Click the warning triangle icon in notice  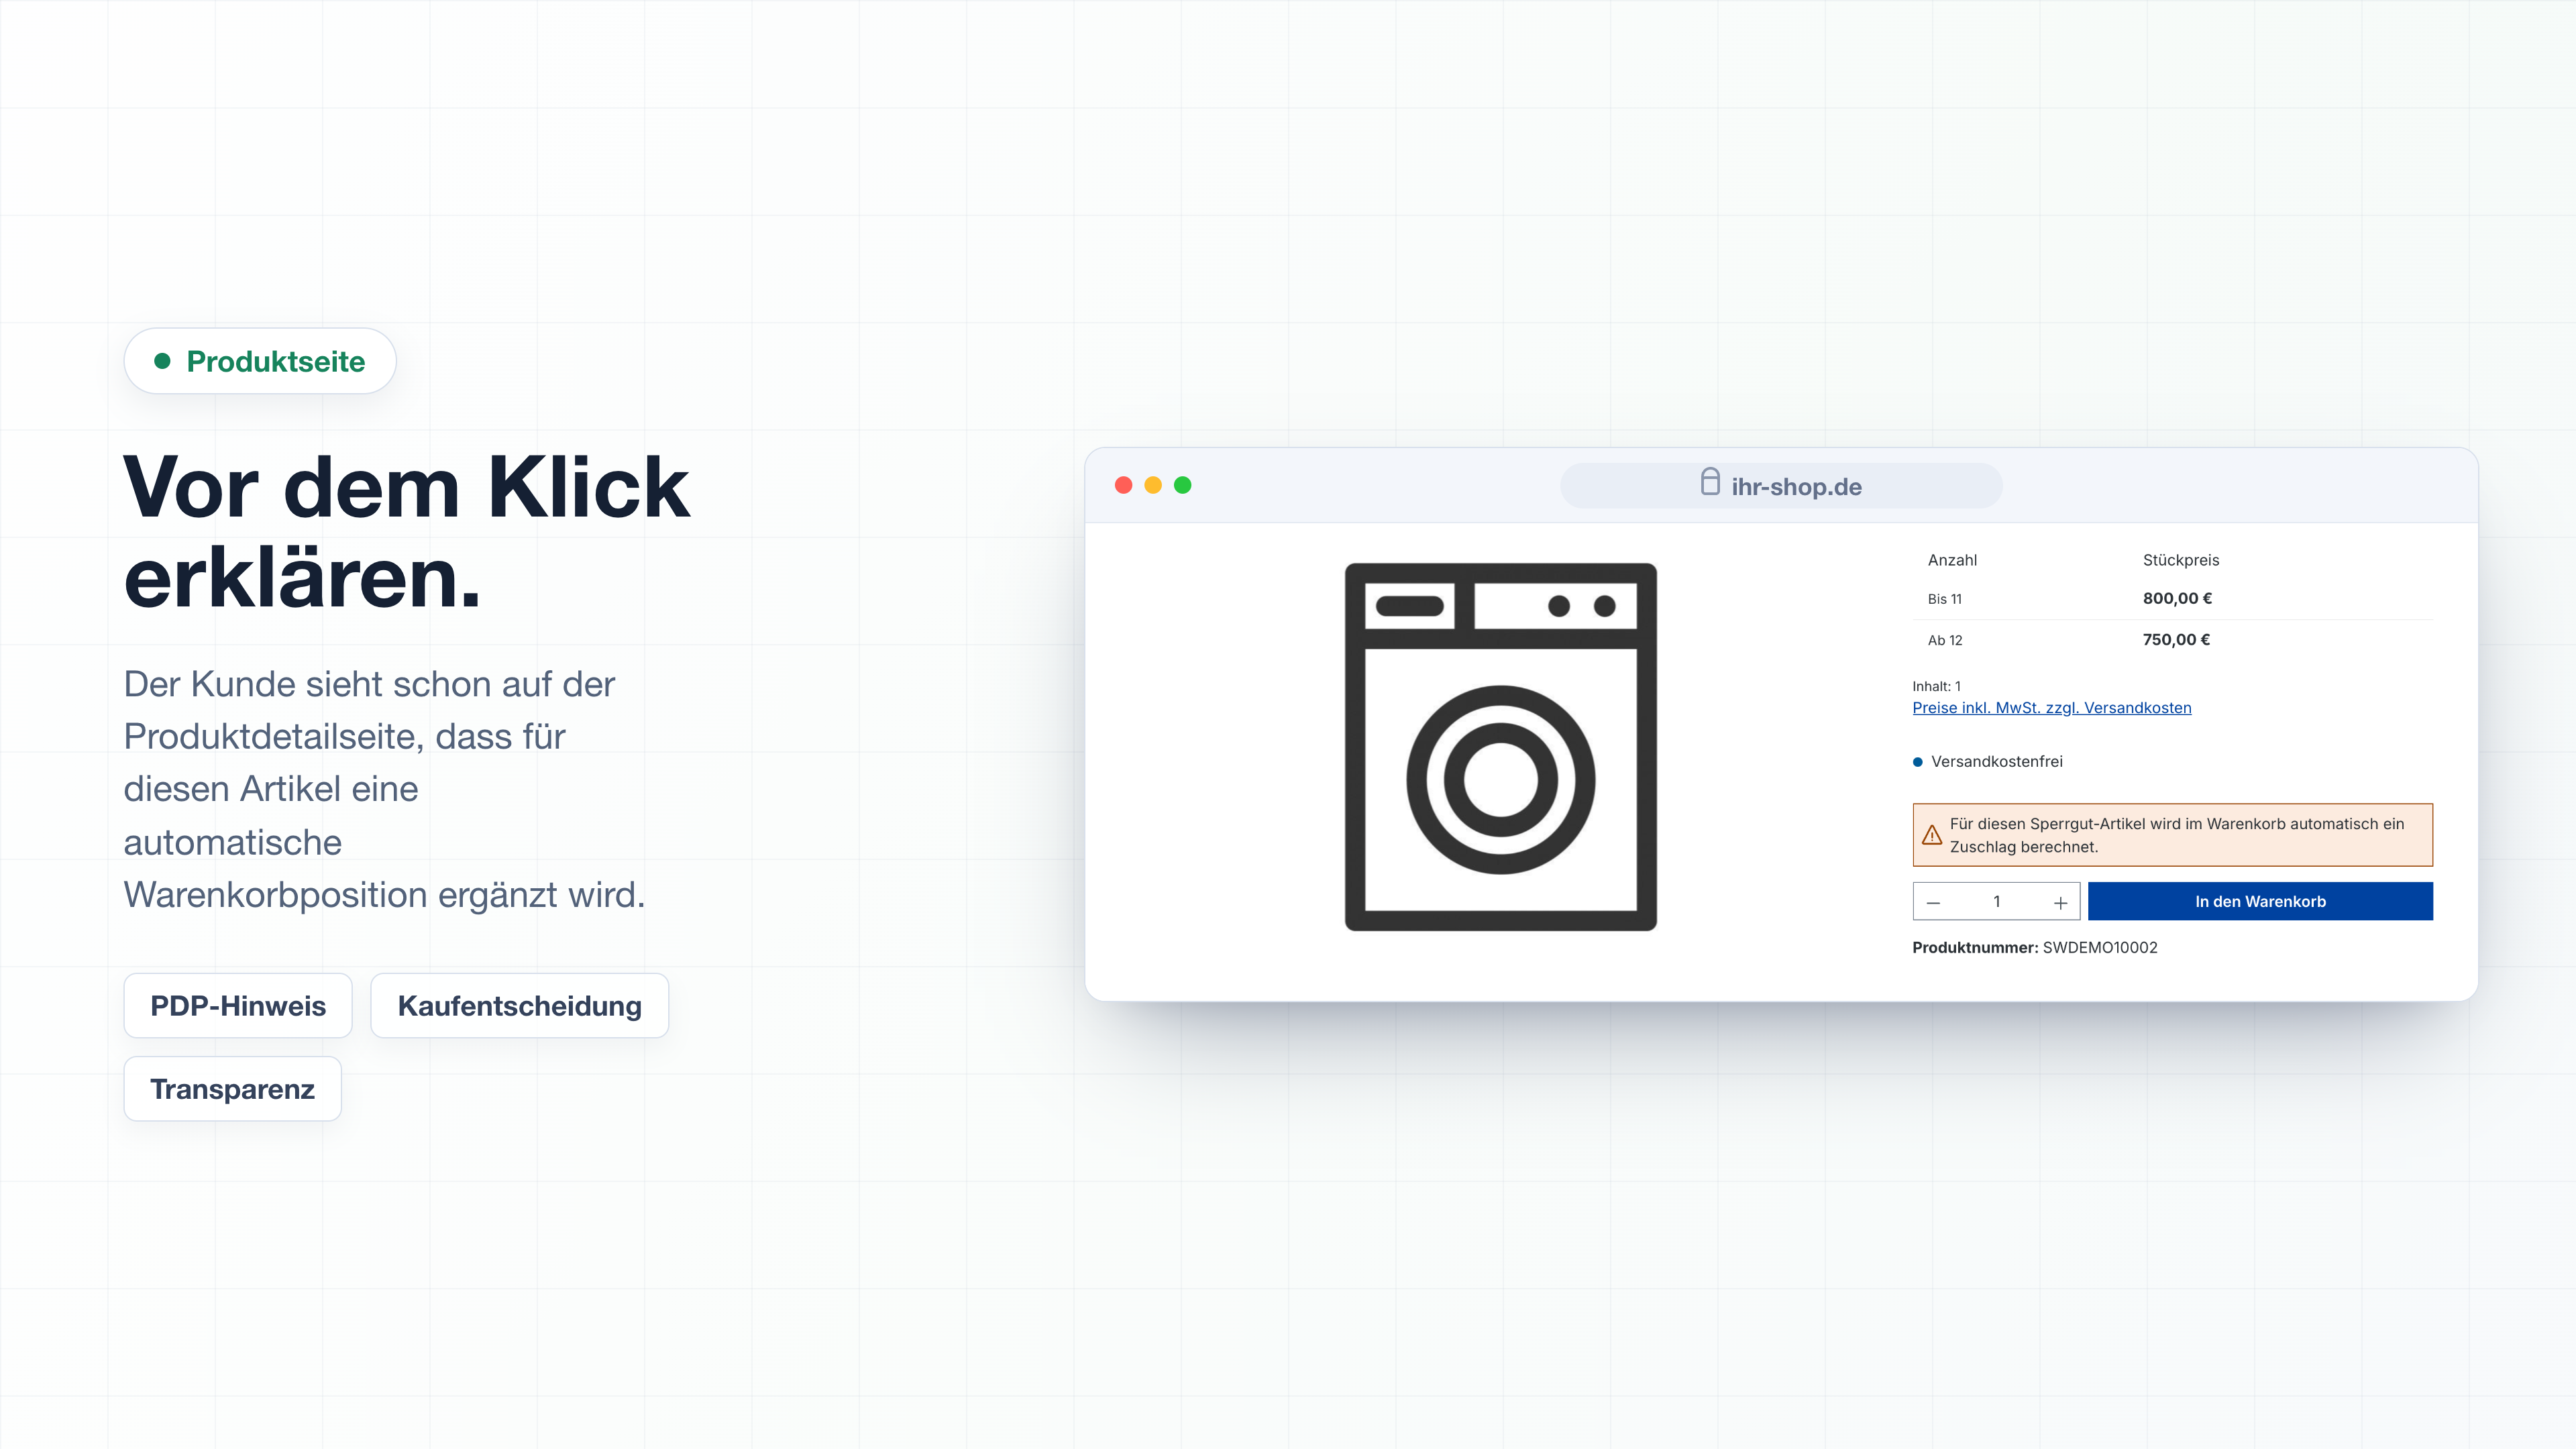pyautogui.click(x=1931, y=835)
